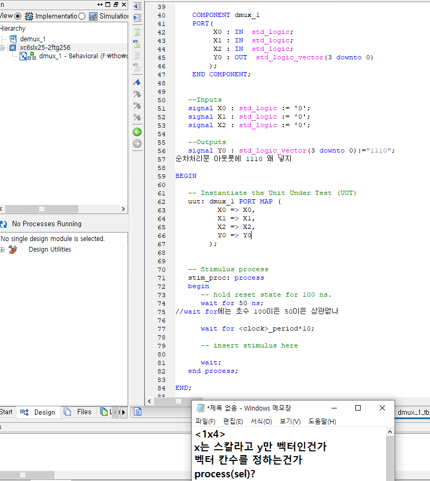Viewport: 430px width, 481px height.
Task: Click the increase indent icon
Action: click(x=137, y=18)
